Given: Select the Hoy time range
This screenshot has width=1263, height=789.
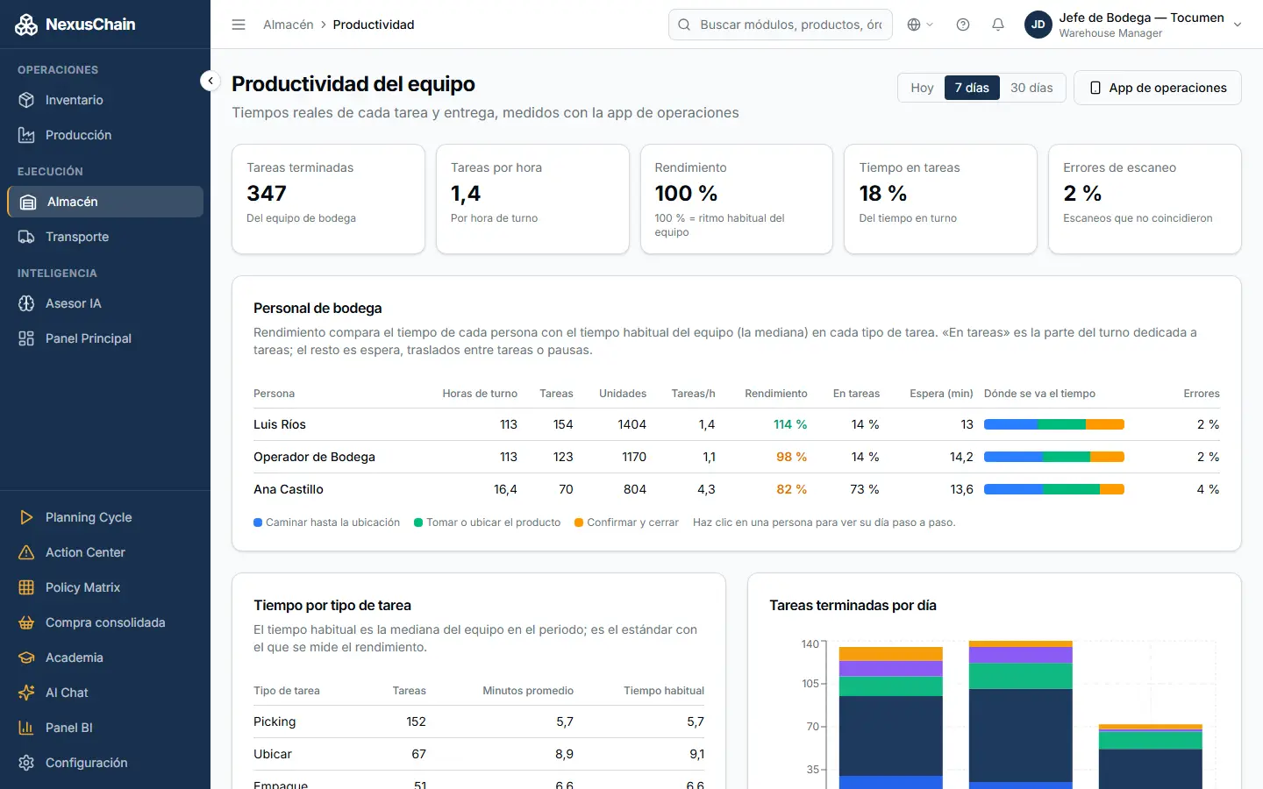Looking at the screenshot, I should [922, 88].
